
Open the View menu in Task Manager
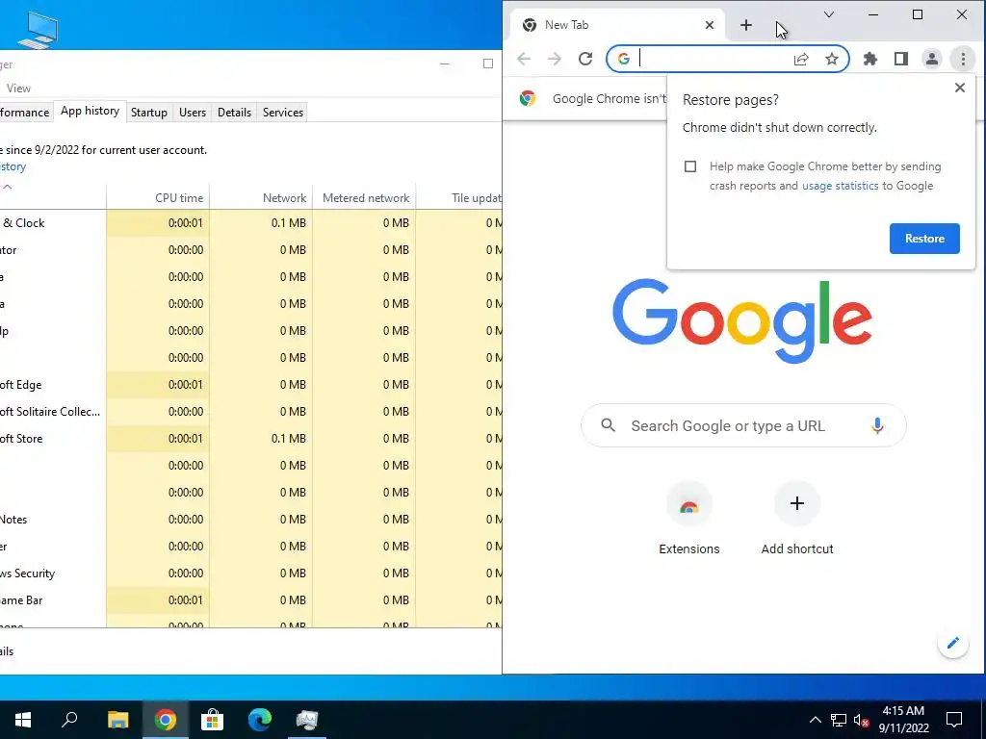tap(18, 89)
